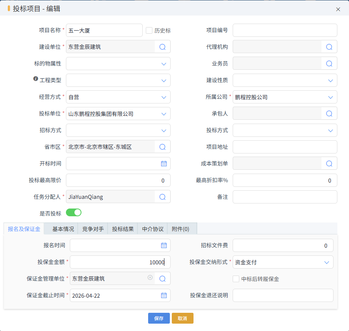The height and width of the screenshot is (331, 349).
Task: Click 项目地址 input field
Action: pyautogui.click(x=285, y=147)
